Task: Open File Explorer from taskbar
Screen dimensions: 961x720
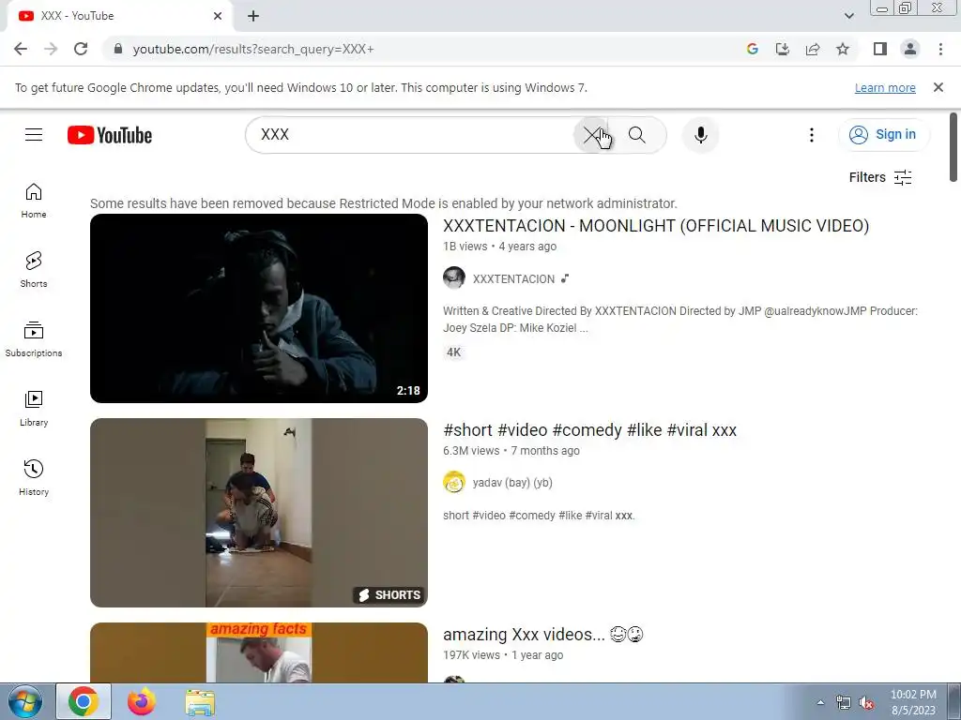Action: [200, 702]
